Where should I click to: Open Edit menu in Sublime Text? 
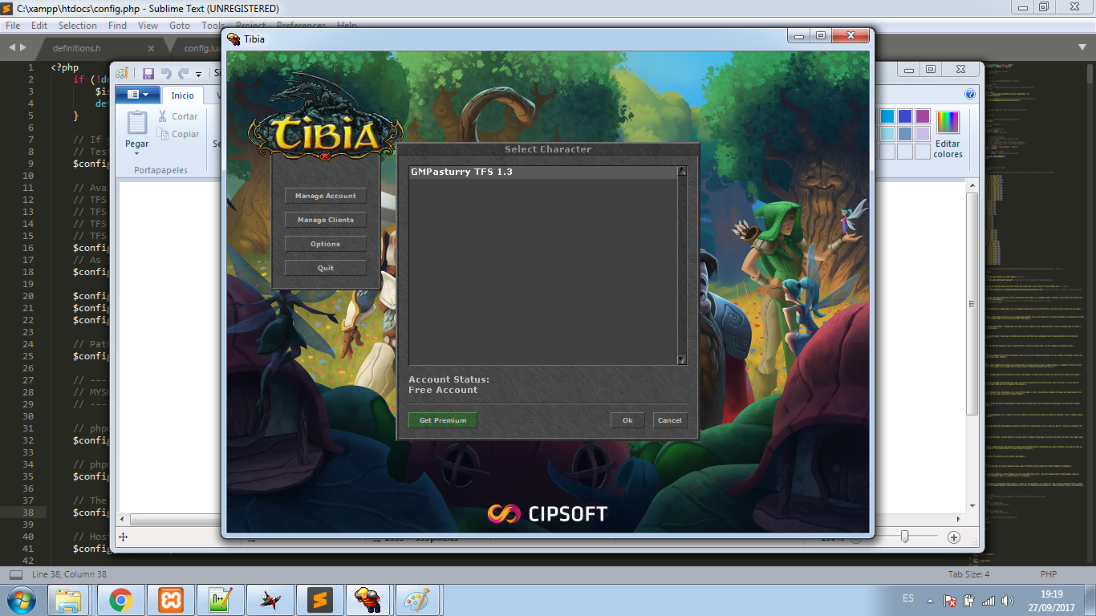point(39,26)
